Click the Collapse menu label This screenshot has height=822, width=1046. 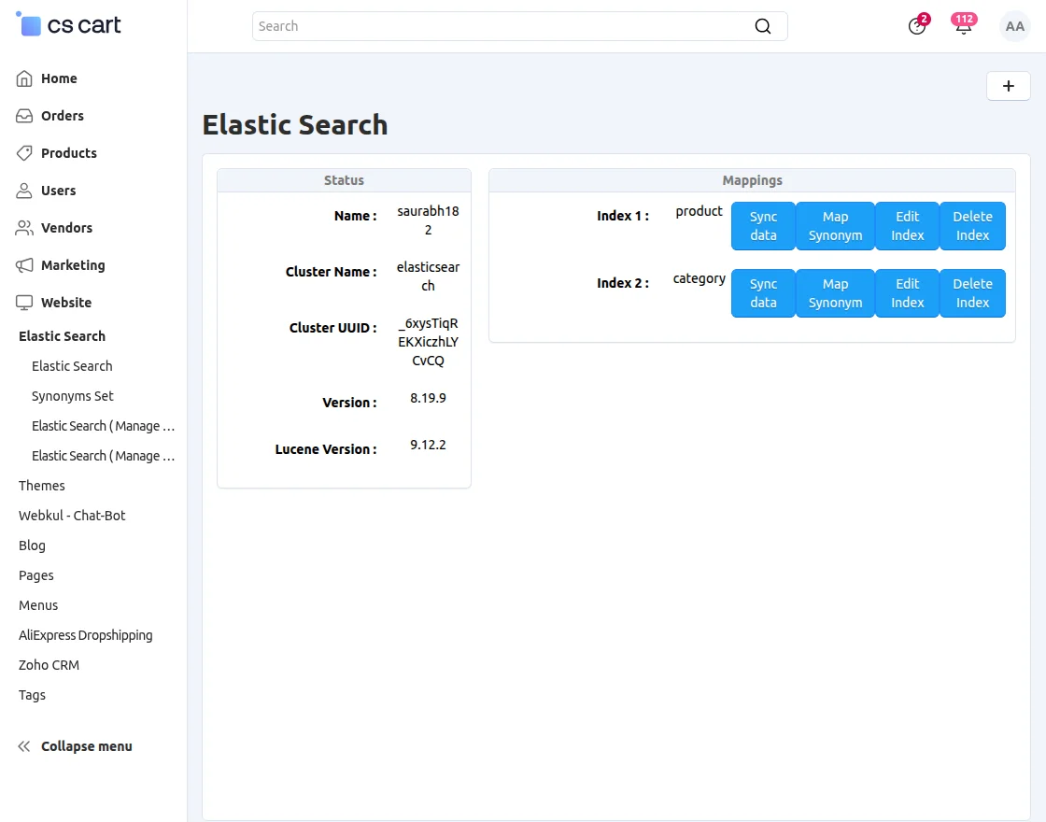tap(87, 746)
